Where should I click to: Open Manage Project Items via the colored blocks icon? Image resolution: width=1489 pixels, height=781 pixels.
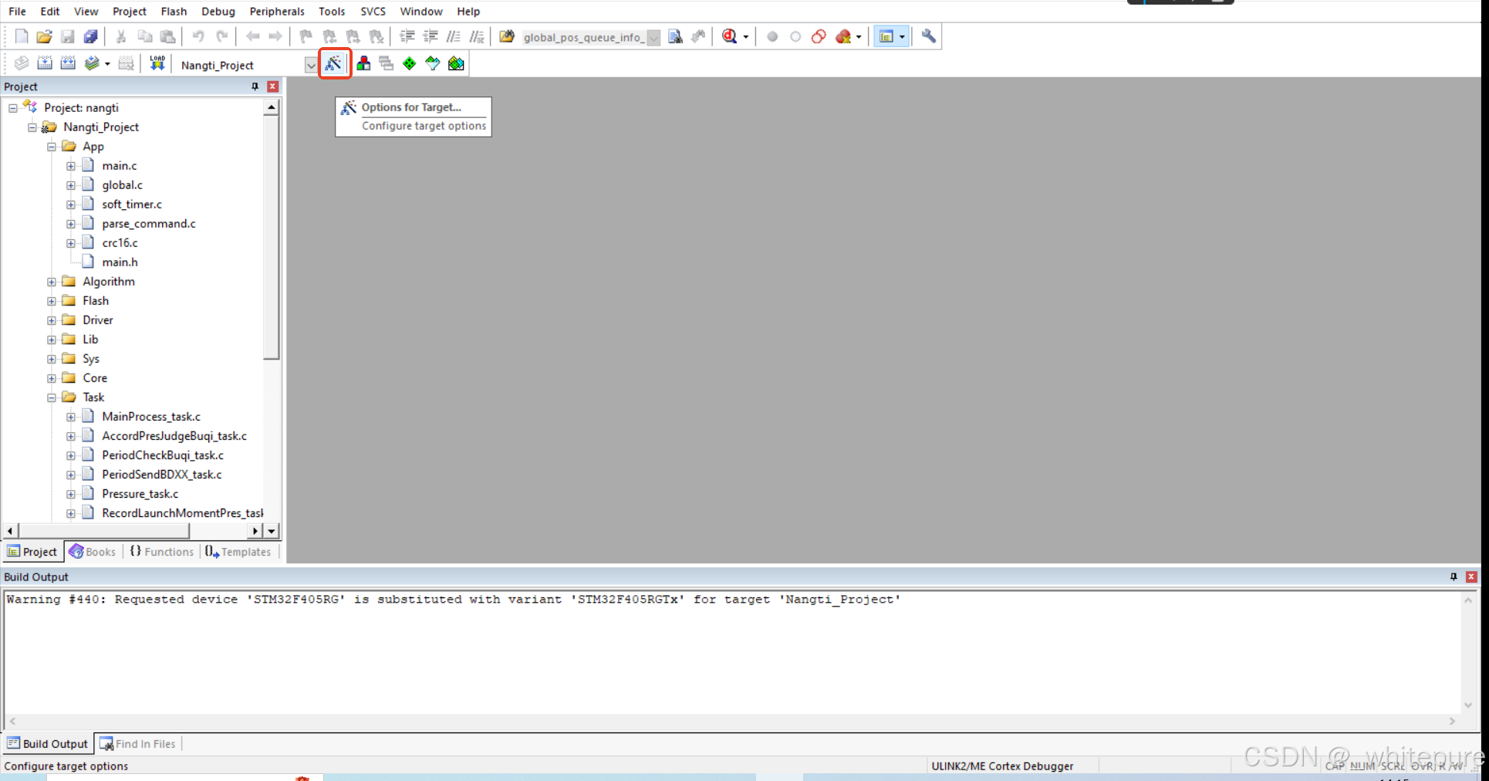pyautogui.click(x=363, y=63)
